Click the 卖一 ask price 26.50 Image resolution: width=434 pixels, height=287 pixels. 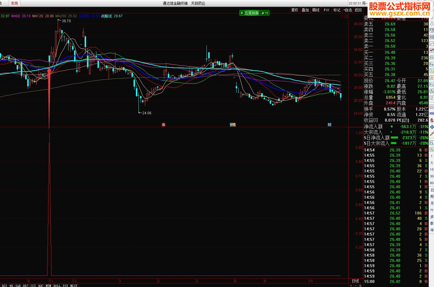coord(390,46)
